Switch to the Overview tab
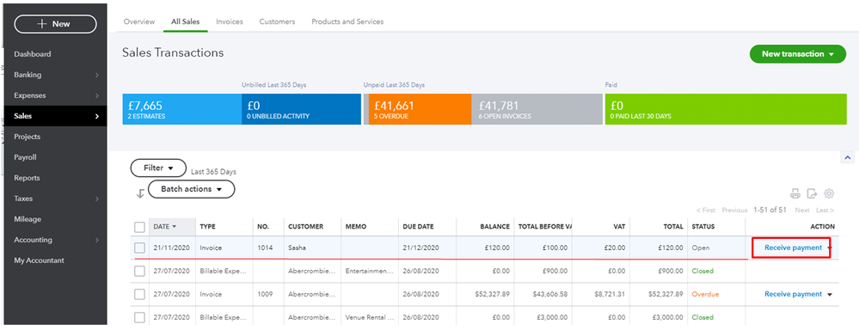The width and height of the screenshot is (859, 336). coord(138,21)
